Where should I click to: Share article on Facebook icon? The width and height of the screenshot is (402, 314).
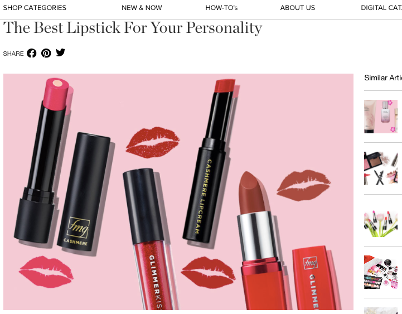coord(32,53)
